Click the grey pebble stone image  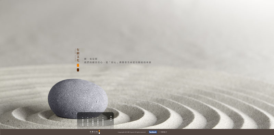pyautogui.click(x=78, y=99)
